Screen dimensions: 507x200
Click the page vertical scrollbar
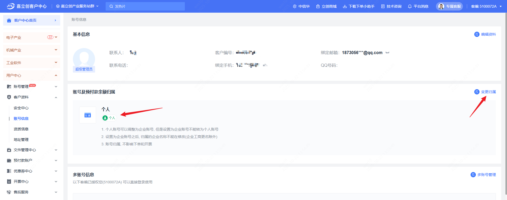506,104
